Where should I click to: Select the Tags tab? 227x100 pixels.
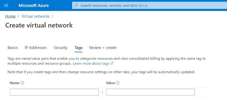pos(79,48)
